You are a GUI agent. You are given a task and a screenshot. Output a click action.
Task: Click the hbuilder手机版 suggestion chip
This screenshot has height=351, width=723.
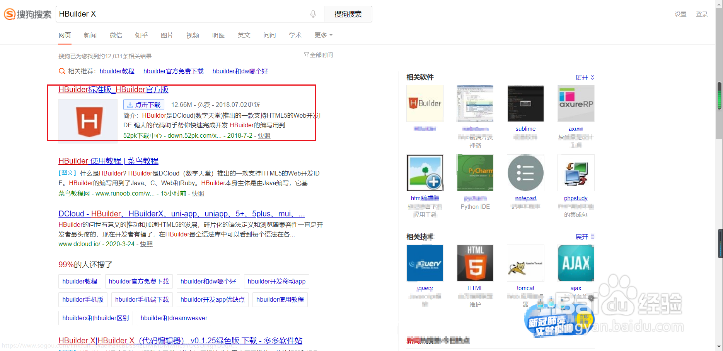[x=83, y=300]
